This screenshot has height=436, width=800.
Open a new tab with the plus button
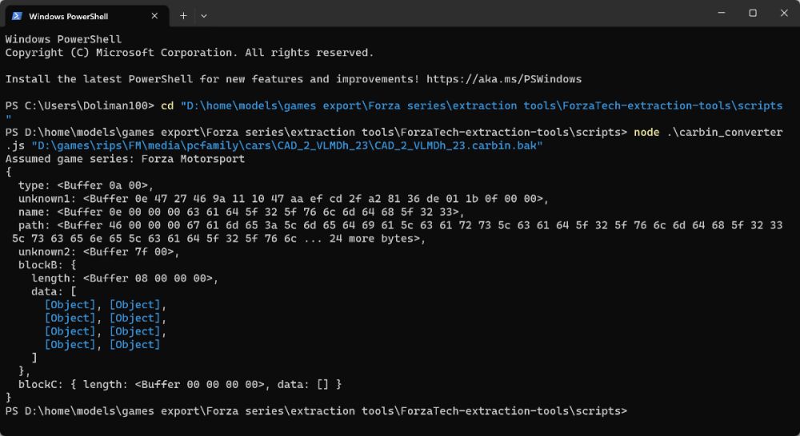click(183, 15)
